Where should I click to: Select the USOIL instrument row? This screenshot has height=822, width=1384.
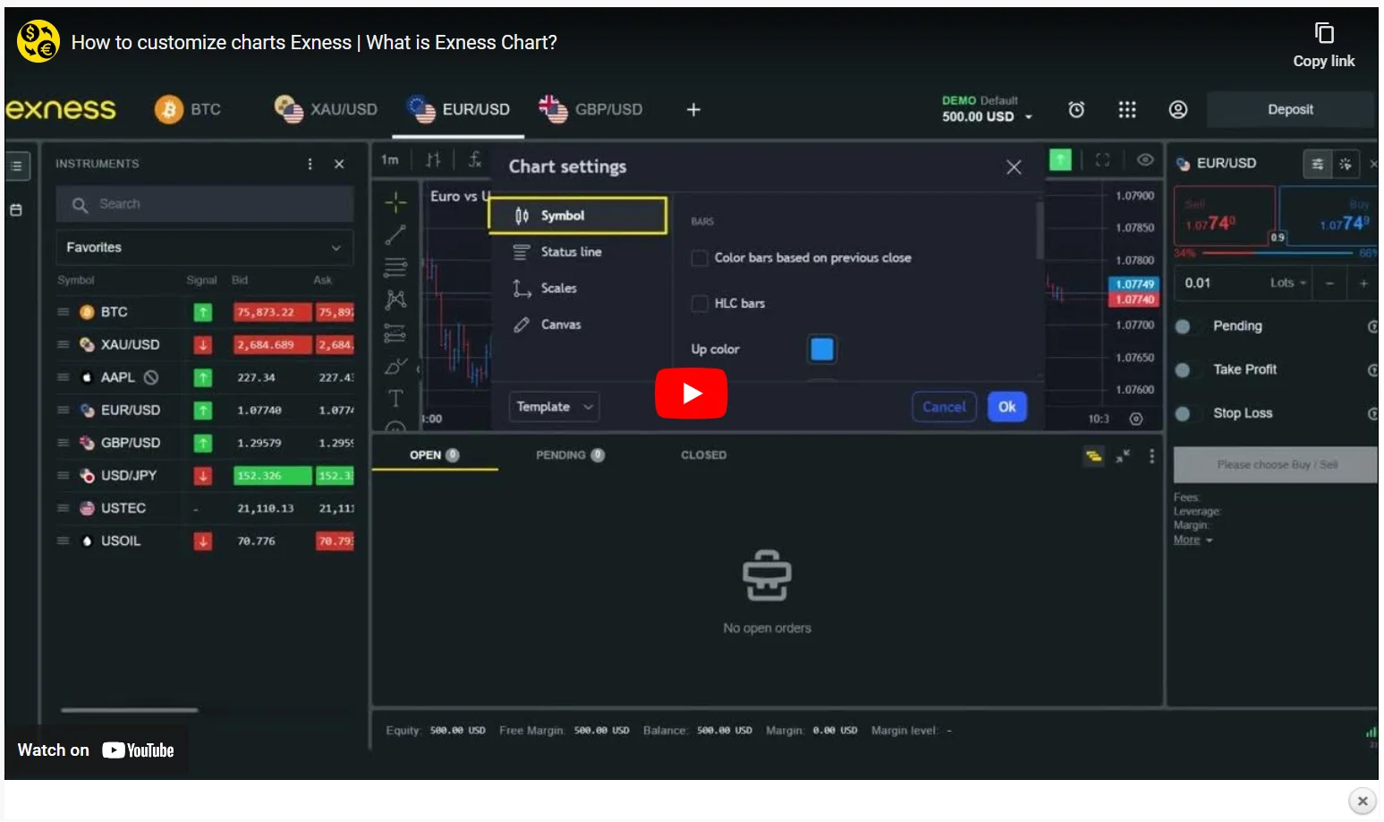[x=205, y=541]
